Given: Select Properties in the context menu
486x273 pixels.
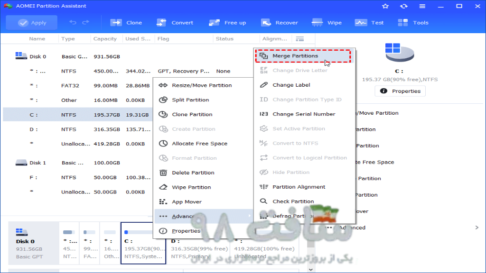Looking at the screenshot, I should (x=204, y=231).
